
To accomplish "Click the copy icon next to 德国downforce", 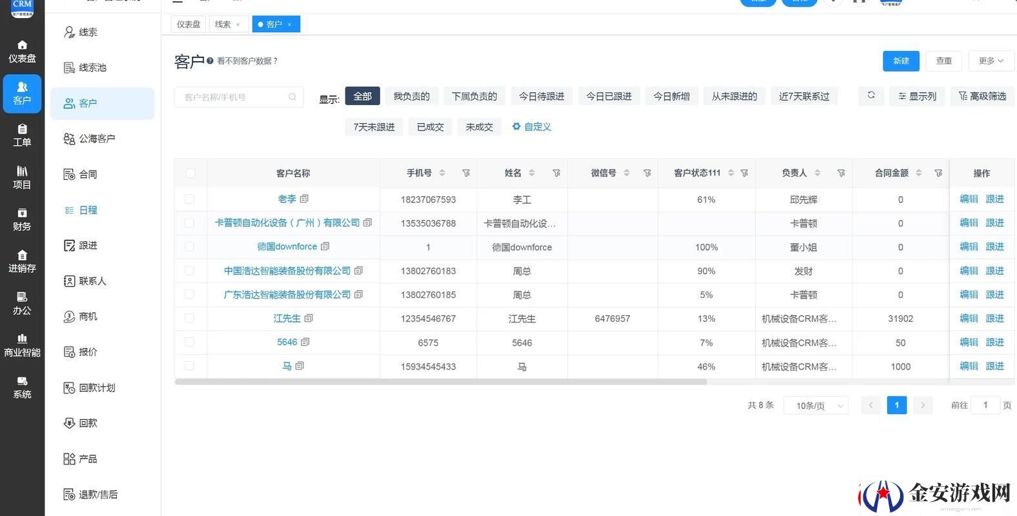I will [325, 246].
